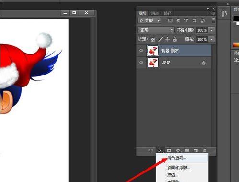
Task: Create a new layer group folder
Action: tap(187, 150)
